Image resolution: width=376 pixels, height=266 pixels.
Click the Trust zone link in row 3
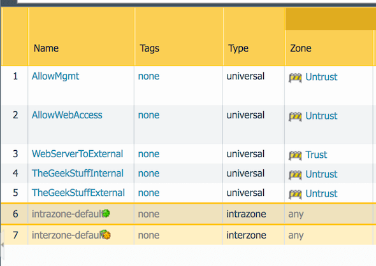(316, 155)
